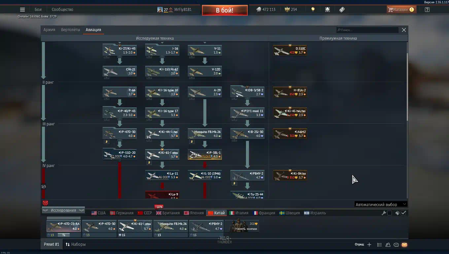Expand the P-40/P-43 aircraft group
449x254 pixels.
[120, 113]
